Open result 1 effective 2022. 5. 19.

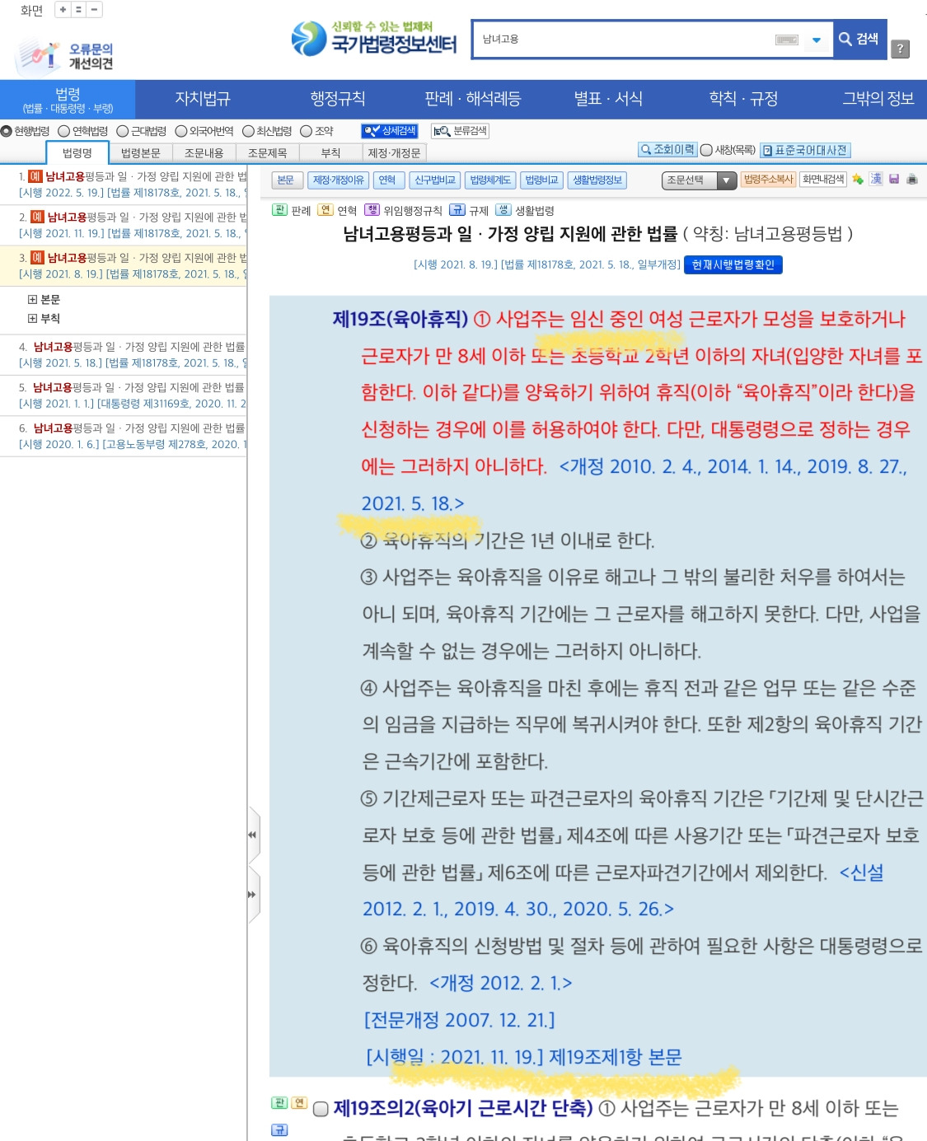click(x=133, y=185)
